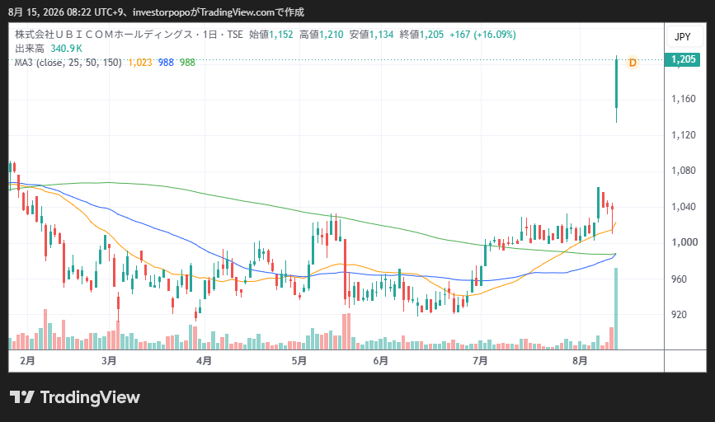Click the 1,040 price axis label
Screen dimensions: 715x422
click(x=684, y=207)
